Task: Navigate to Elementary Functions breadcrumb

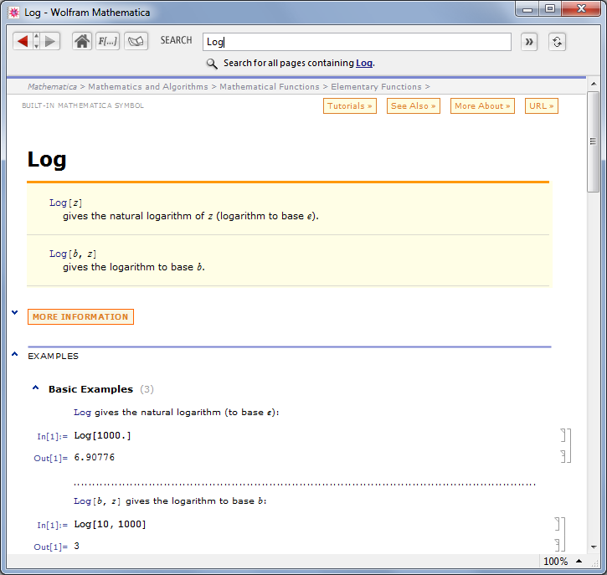Action: click(377, 86)
